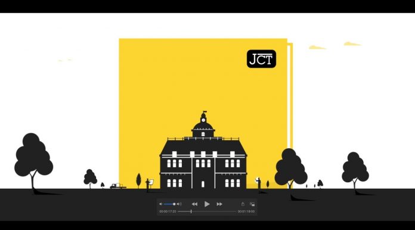Click the small truck silhouette
415x230 pixels.
[118, 186]
